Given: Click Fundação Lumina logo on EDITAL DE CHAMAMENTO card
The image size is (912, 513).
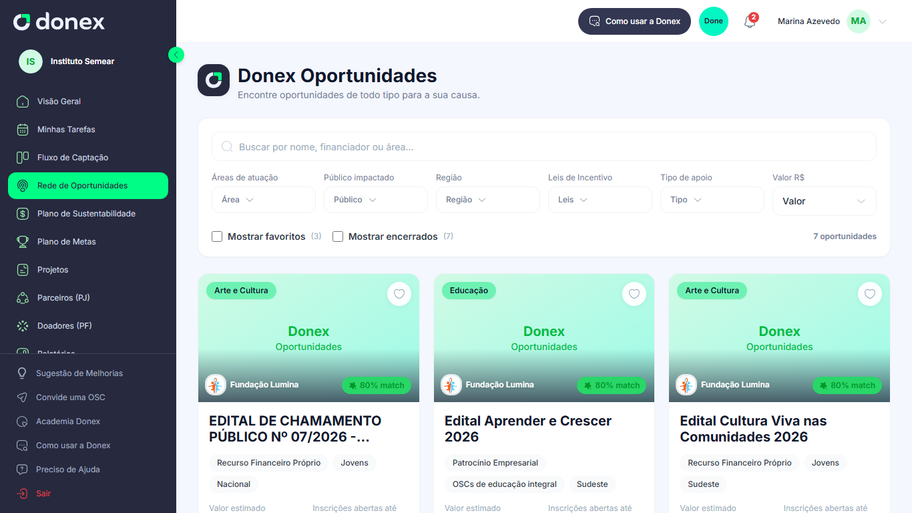Looking at the screenshot, I should tap(216, 385).
